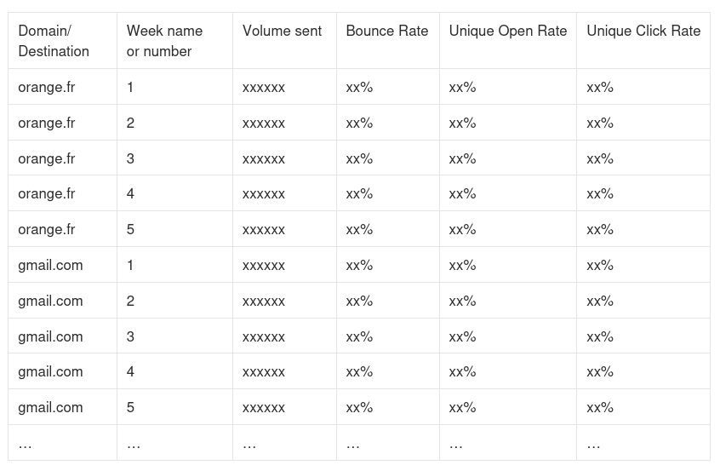Click the week number 2 cell for orange.fr

[x=130, y=123]
